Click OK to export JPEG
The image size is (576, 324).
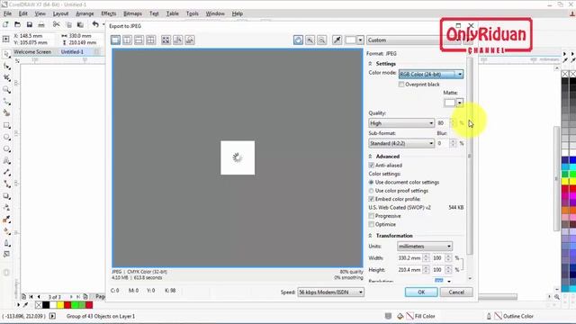tap(421, 292)
